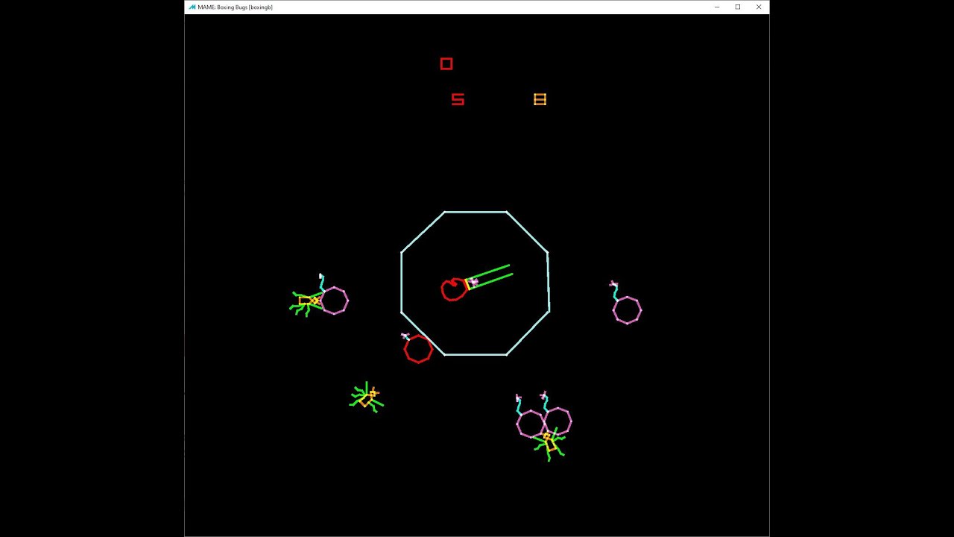The width and height of the screenshot is (954, 537).
Task: Click the green bug under the two pink bombs
Action: (x=549, y=445)
